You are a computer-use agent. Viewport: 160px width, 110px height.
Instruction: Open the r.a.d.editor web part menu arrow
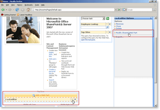(x=72, y=99)
